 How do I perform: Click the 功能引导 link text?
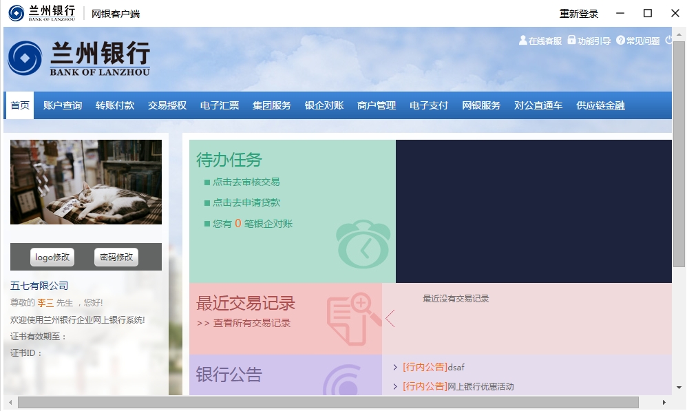click(x=594, y=41)
